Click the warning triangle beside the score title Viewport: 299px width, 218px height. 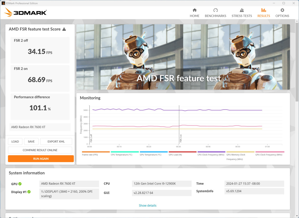[64, 29]
